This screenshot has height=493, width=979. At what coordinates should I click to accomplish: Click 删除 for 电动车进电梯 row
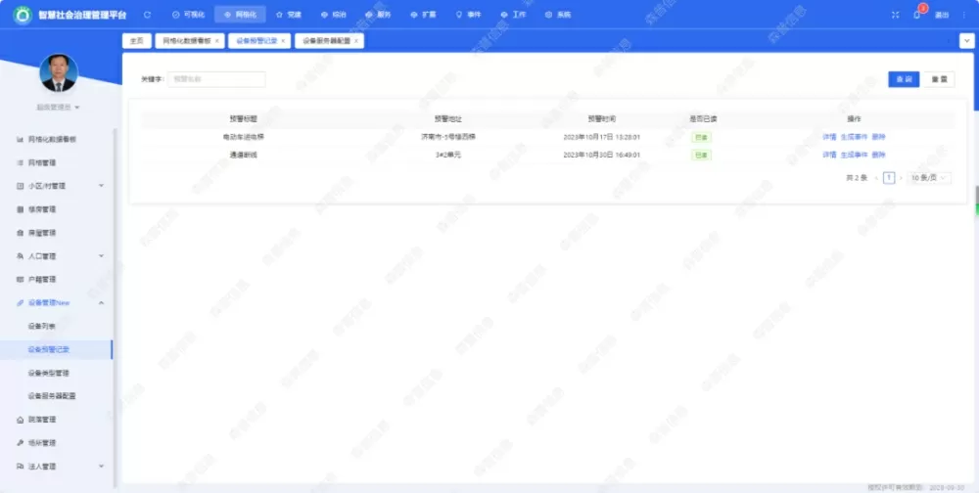[878, 137]
